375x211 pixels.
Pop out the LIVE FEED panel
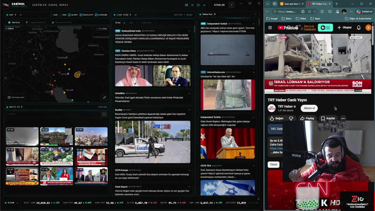(135, 15)
